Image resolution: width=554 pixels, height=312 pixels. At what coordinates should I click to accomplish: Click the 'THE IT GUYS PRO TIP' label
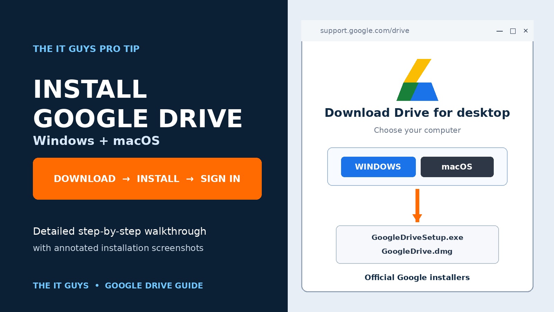(86, 49)
